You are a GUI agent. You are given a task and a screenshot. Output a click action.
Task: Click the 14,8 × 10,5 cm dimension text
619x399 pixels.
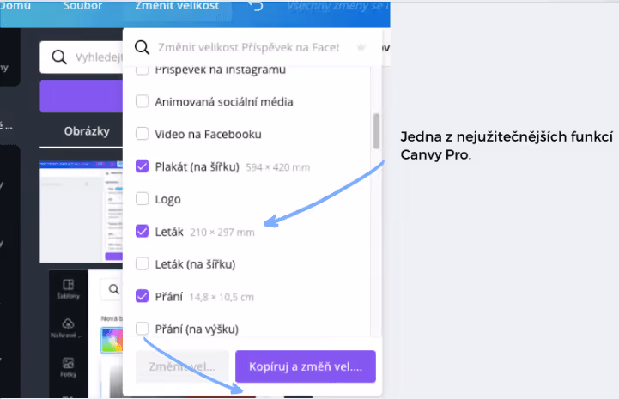222,297
